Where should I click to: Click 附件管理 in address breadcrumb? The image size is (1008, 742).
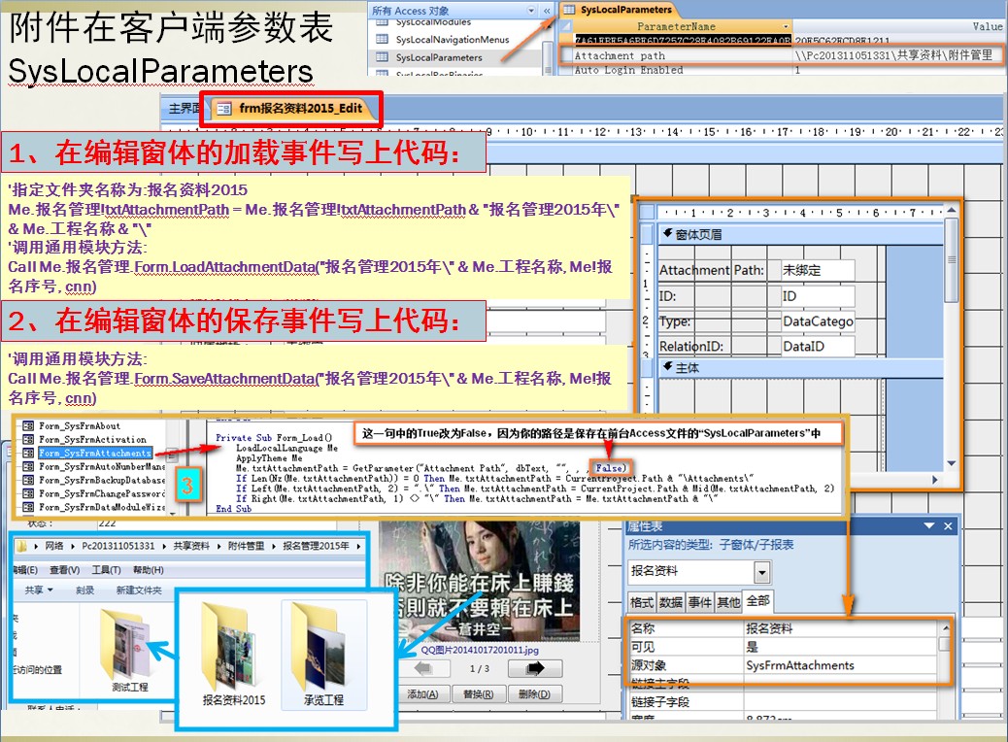pos(246,546)
